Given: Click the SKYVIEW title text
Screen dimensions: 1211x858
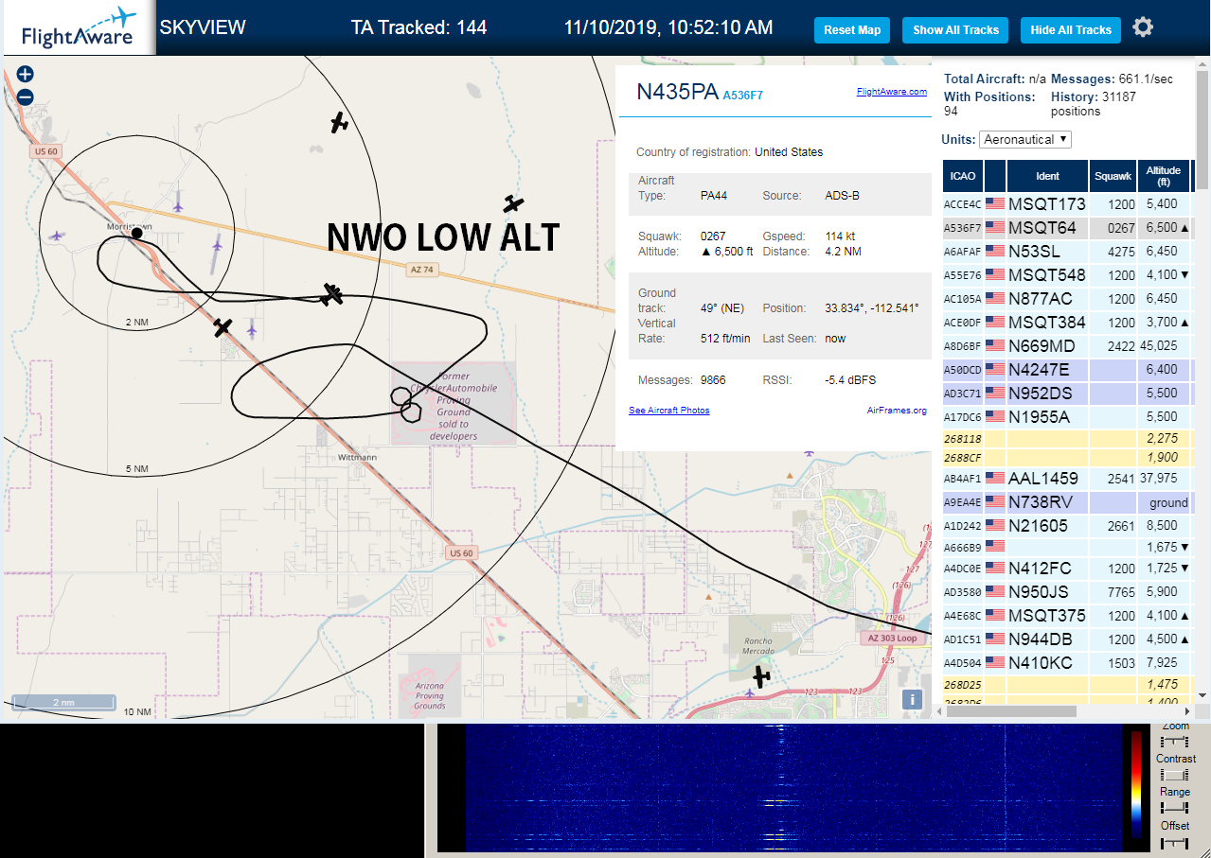Looking at the screenshot, I should coord(203,27).
